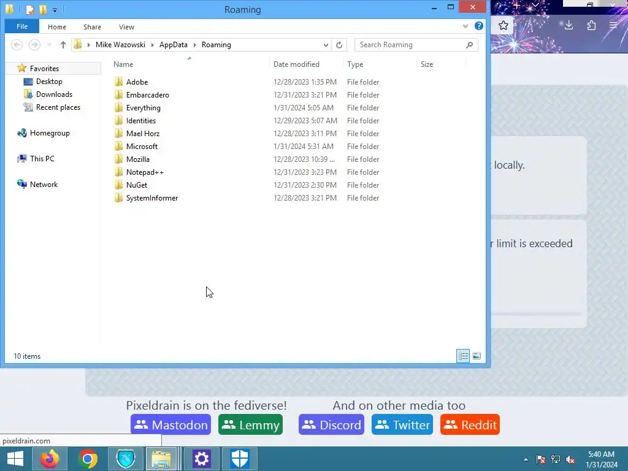Expand path chevron after AppData
Image resolution: width=628 pixels, height=471 pixels.
click(194, 45)
